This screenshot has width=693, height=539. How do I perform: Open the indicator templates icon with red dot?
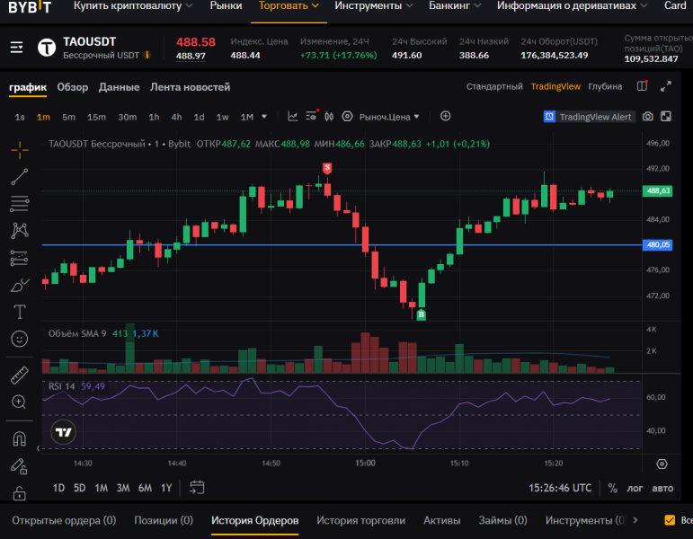[312, 116]
